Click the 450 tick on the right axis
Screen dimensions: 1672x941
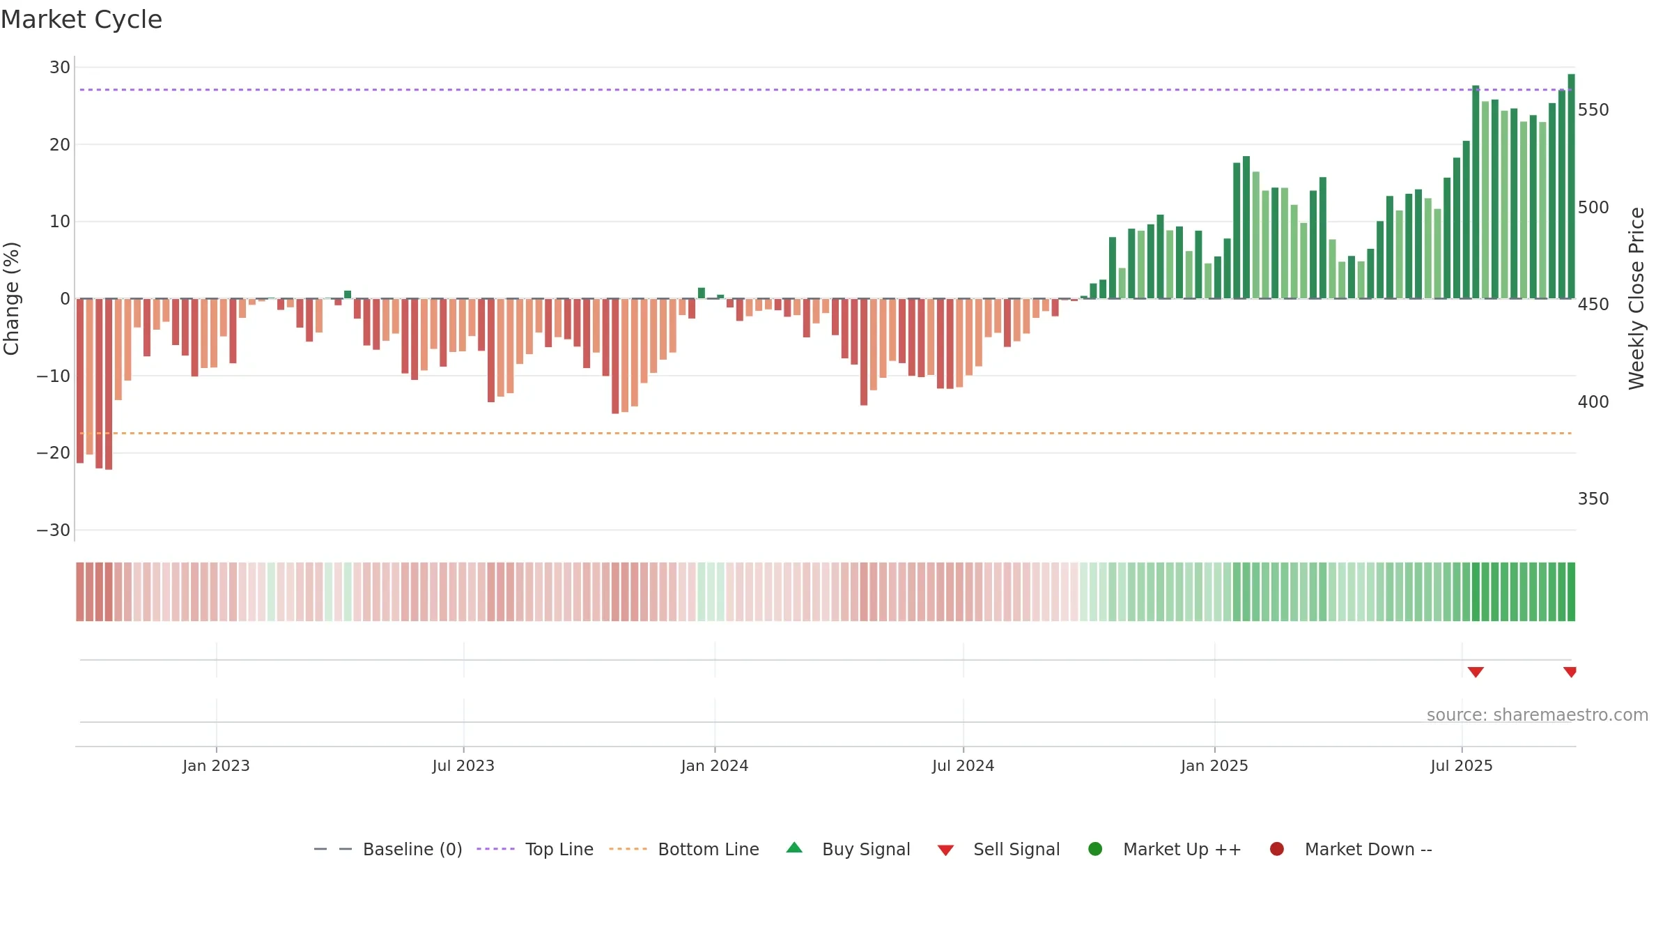(1593, 305)
